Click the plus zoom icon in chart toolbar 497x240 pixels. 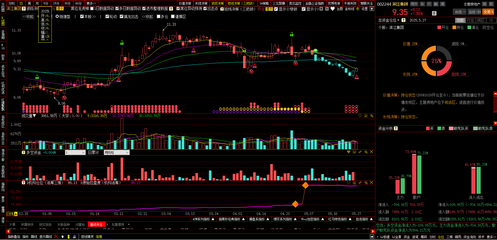click(x=321, y=9)
